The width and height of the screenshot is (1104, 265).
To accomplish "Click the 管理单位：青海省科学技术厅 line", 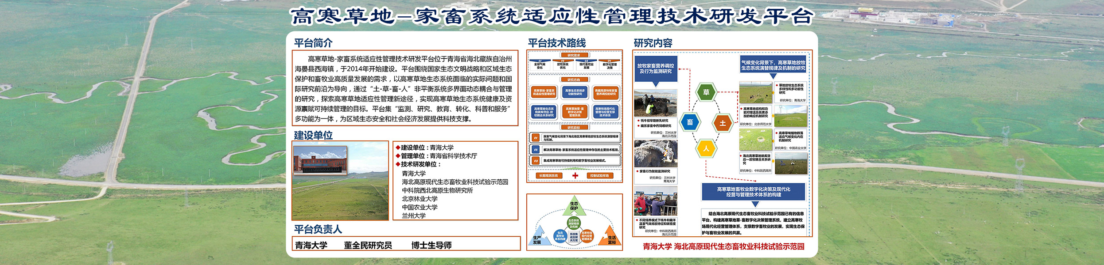I will (x=436, y=156).
